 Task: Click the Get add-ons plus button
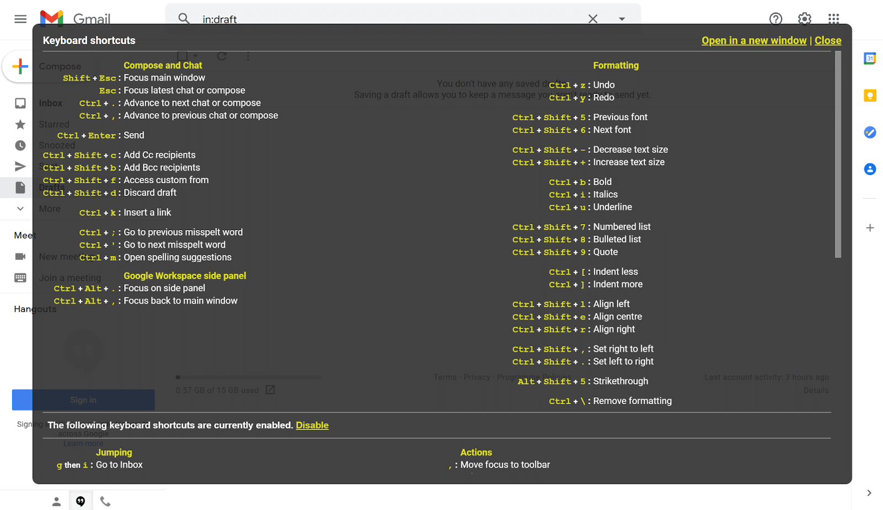(870, 227)
